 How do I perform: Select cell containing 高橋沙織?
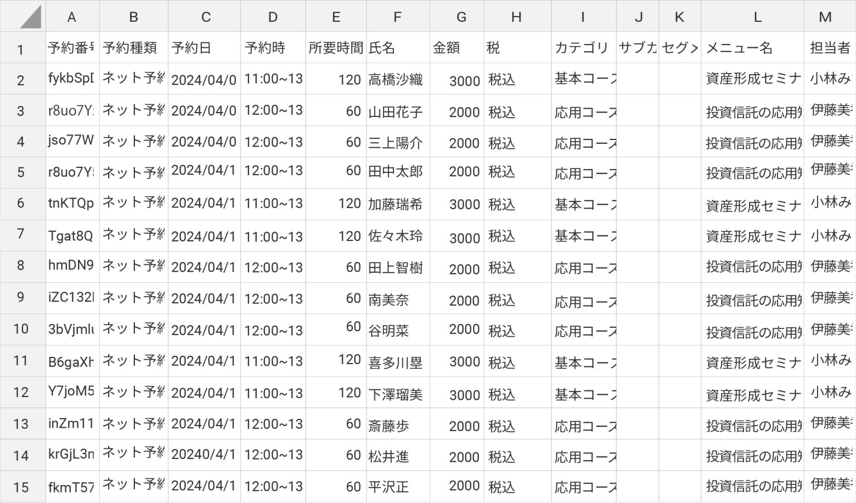[x=396, y=80]
